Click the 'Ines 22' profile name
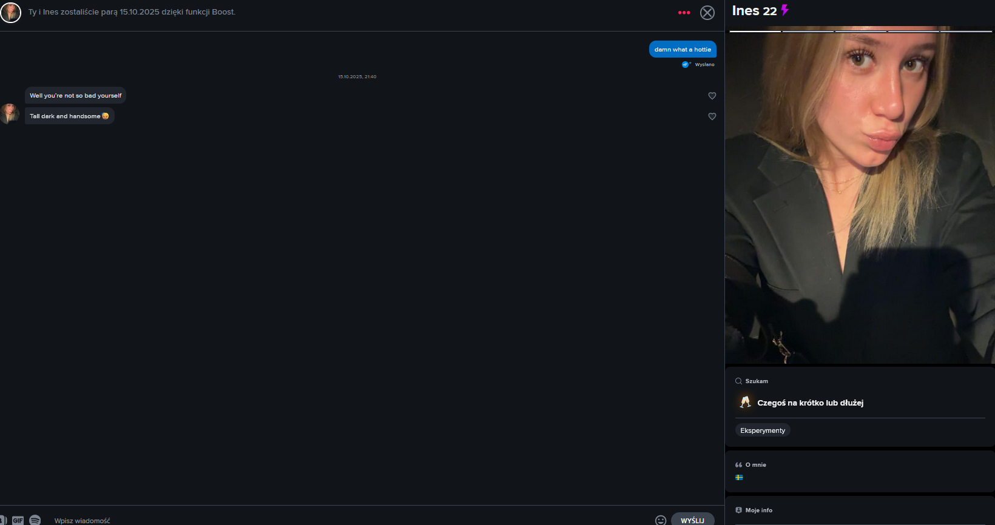This screenshot has height=525, width=995. coord(754,11)
